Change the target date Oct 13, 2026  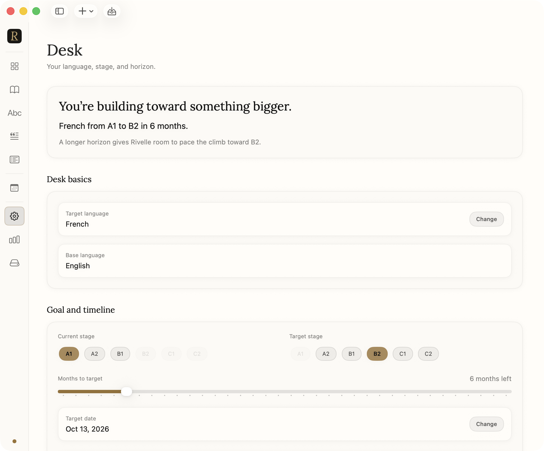click(x=486, y=424)
